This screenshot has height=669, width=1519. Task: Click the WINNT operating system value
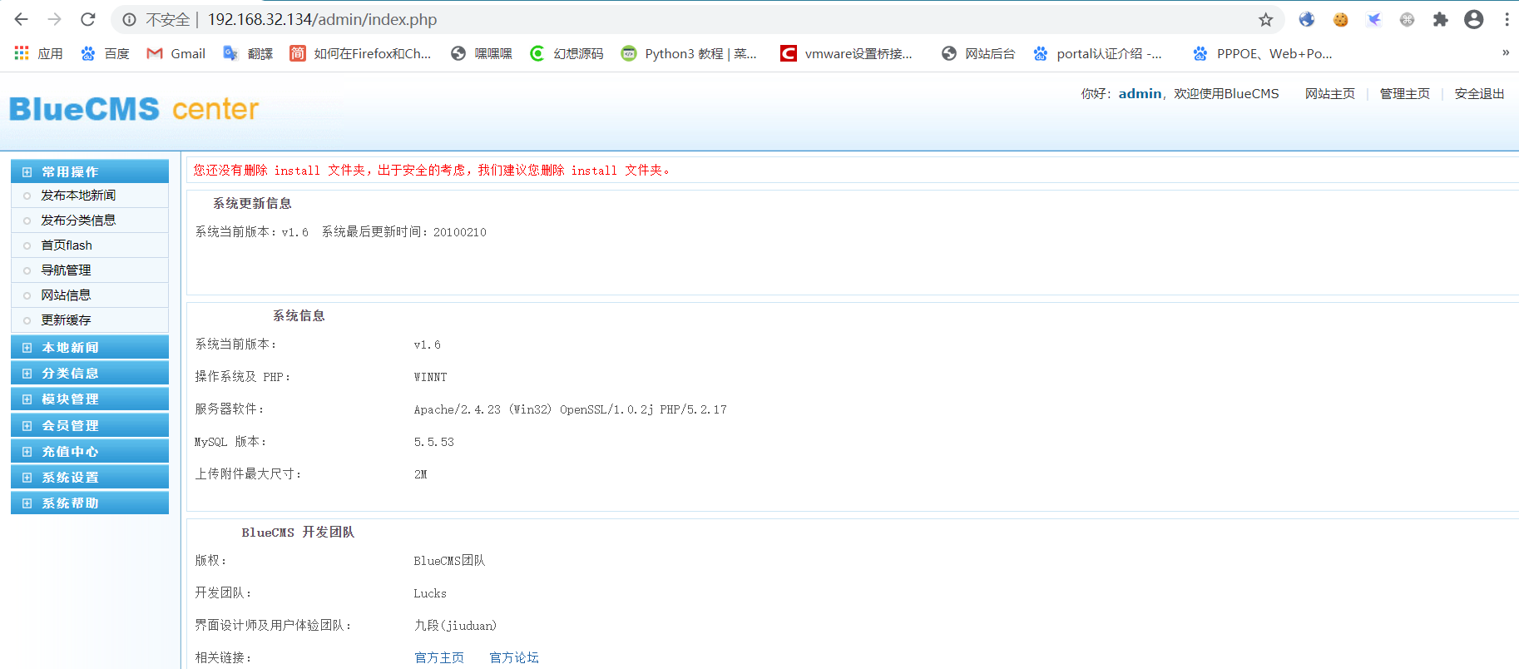430,377
